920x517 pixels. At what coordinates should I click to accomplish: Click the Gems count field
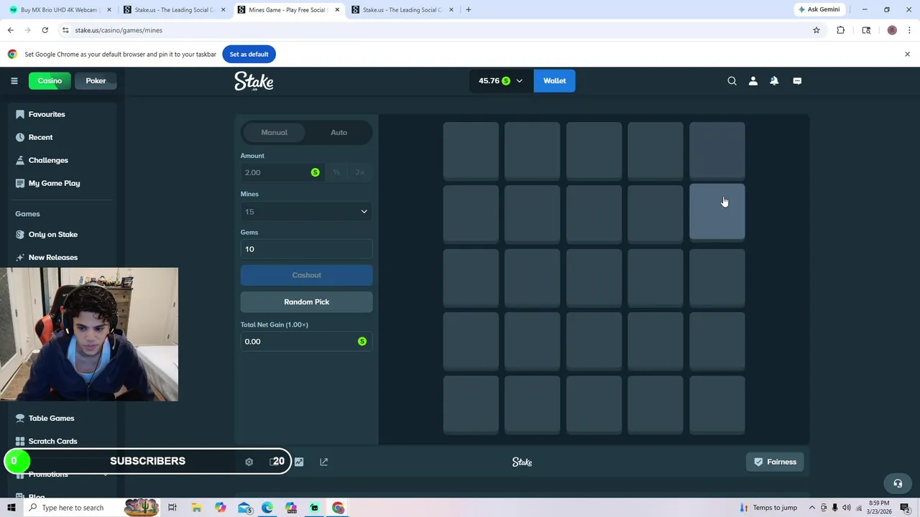pos(306,249)
